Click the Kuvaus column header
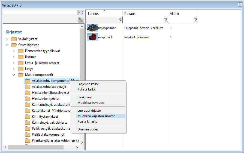The width and height of the screenshot is (244, 153). (x=130, y=14)
